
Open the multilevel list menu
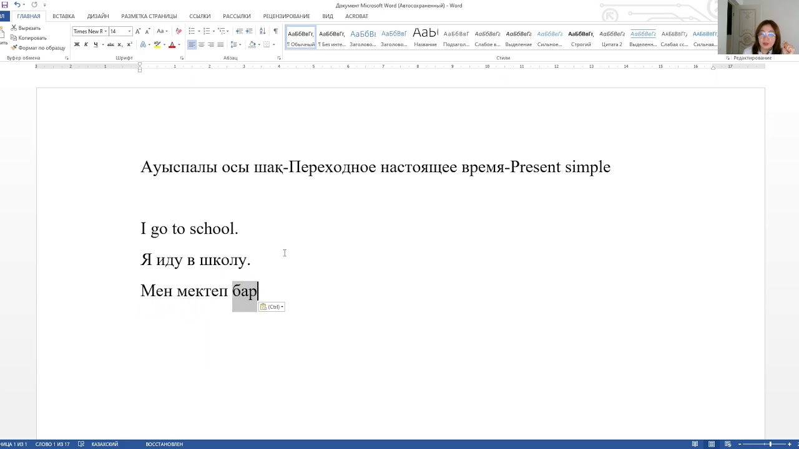click(222, 31)
